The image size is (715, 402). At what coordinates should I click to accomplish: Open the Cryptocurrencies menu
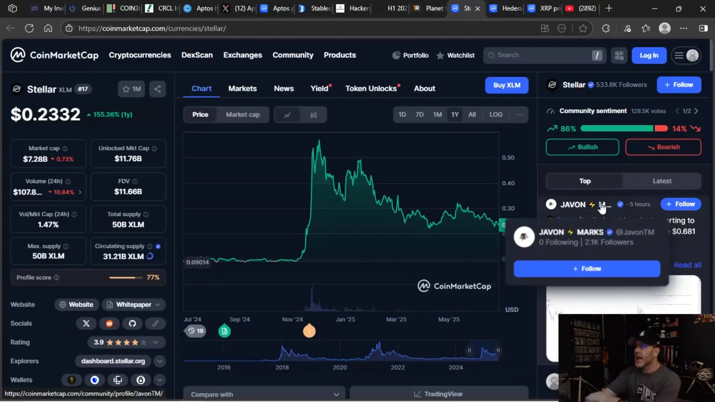click(x=140, y=55)
